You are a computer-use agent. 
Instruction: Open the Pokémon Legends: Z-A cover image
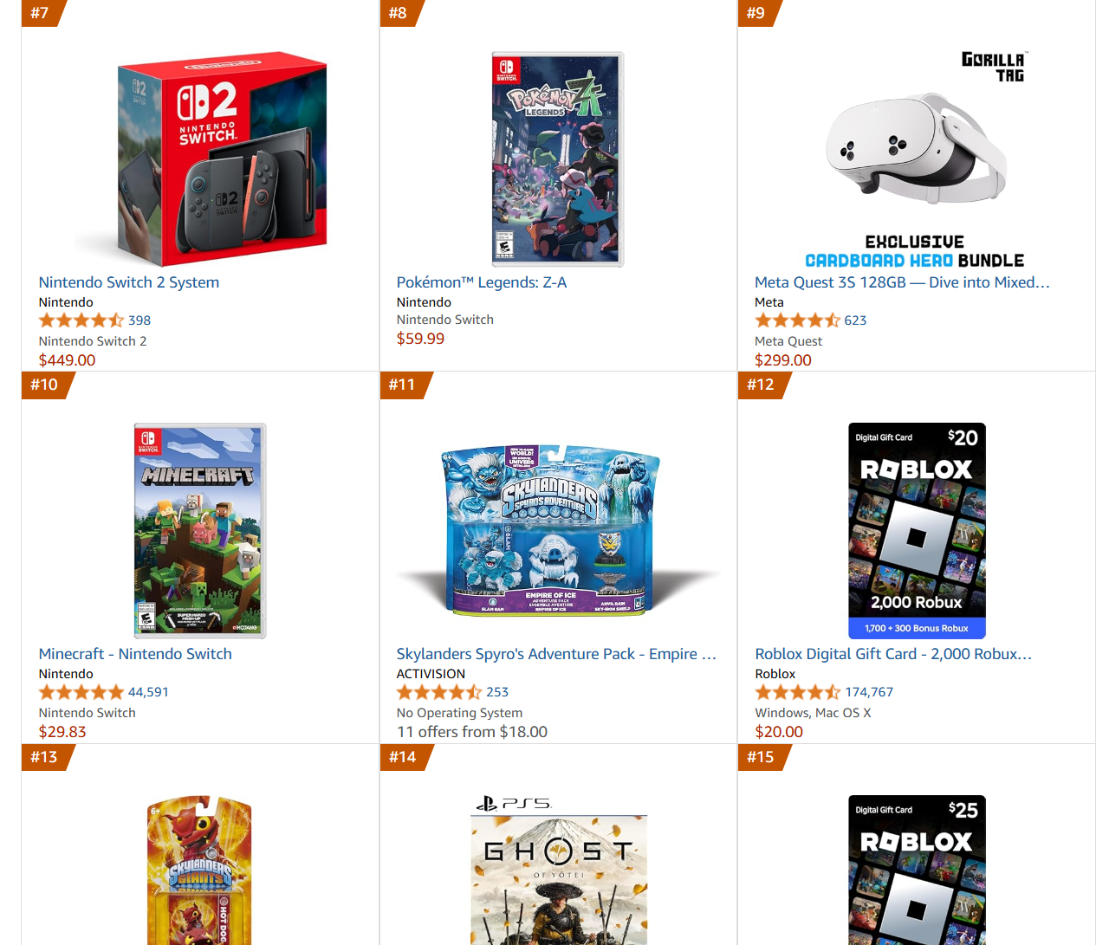[x=558, y=159]
